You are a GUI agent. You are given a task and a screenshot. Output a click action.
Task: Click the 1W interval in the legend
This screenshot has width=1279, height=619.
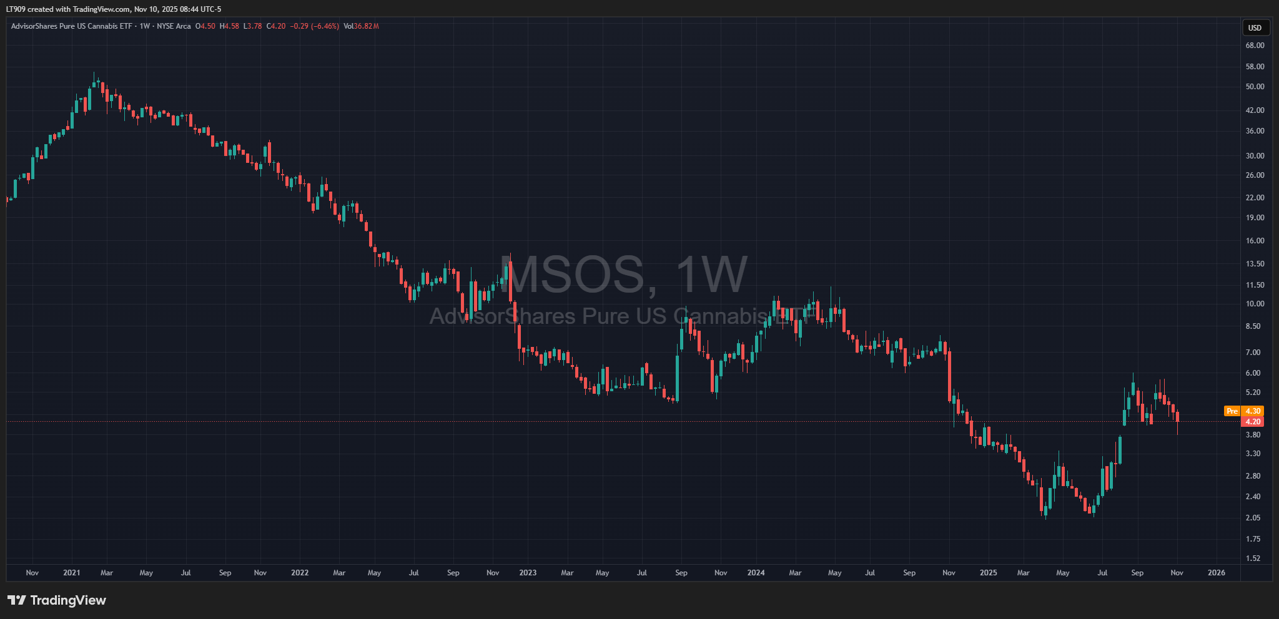[145, 26]
